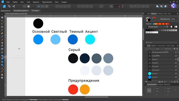
Task: Open the Правка menu
Action: [15, 2]
